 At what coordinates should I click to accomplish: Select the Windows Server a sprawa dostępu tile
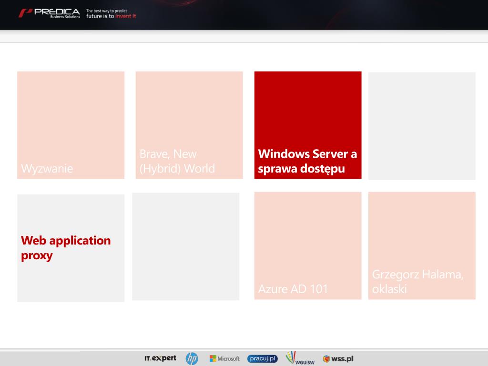(x=308, y=125)
